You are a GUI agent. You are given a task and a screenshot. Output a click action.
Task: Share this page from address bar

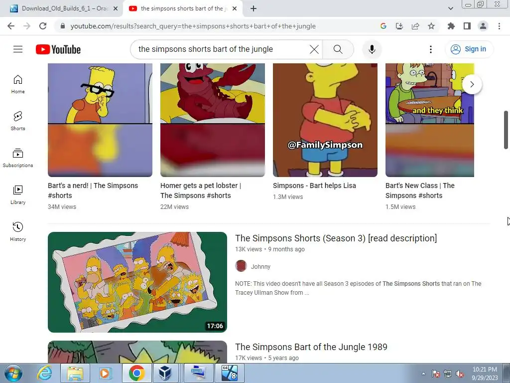(415, 26)
